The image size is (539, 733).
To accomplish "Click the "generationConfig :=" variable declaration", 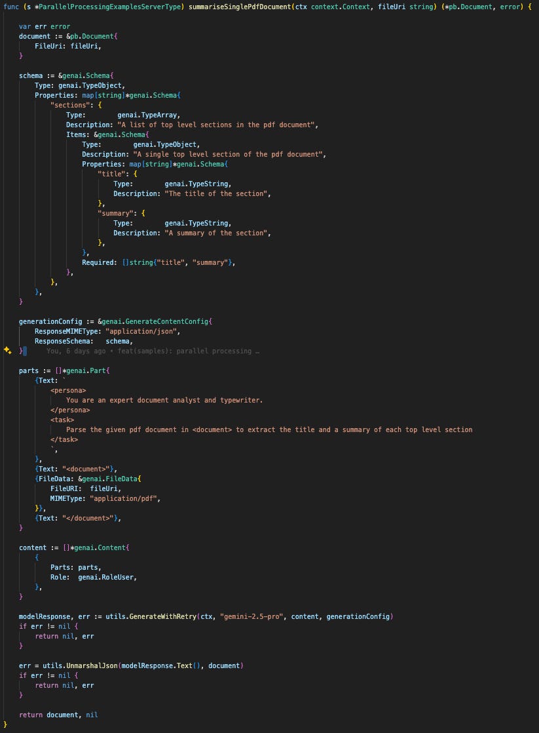I will 56,322.
